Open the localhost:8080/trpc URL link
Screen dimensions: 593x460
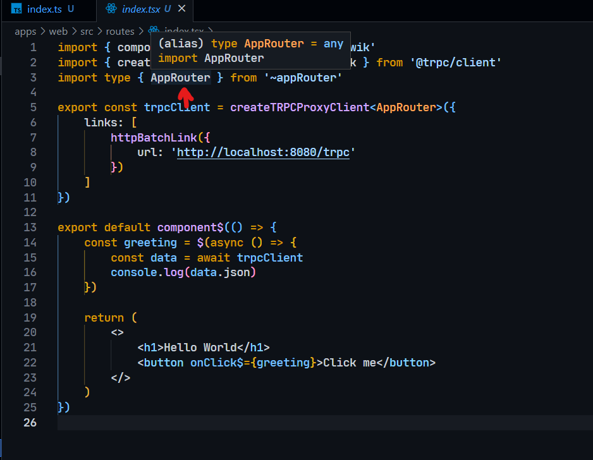pyautogui.click(x=263, y=152)
